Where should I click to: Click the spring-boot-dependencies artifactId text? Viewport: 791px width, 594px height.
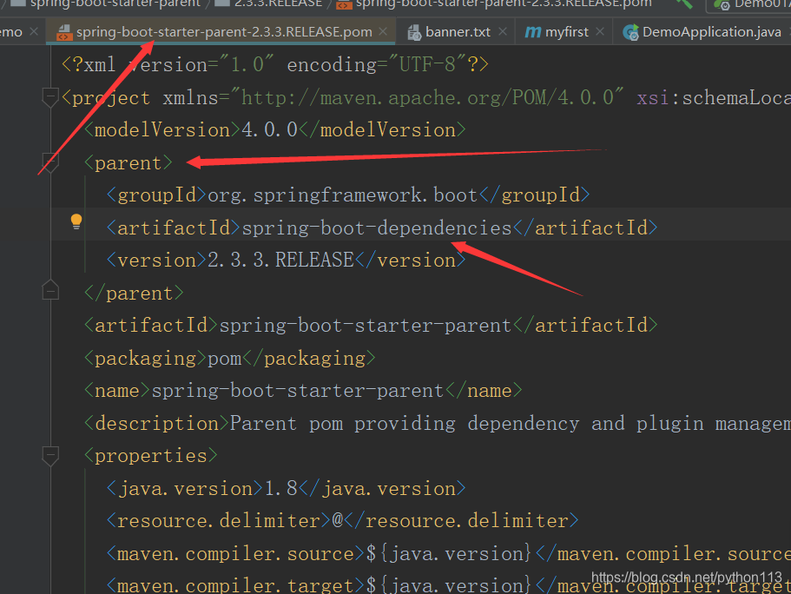point(377,228)
